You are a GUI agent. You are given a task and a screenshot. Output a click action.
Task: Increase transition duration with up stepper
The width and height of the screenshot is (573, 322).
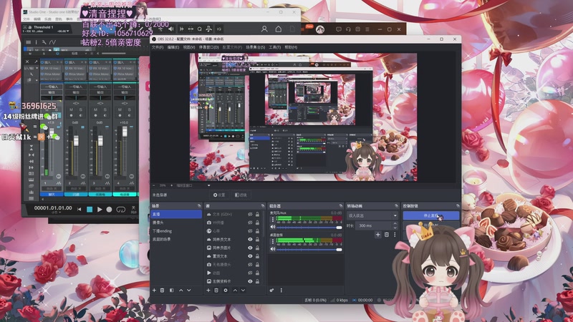(x=395, y=224)
